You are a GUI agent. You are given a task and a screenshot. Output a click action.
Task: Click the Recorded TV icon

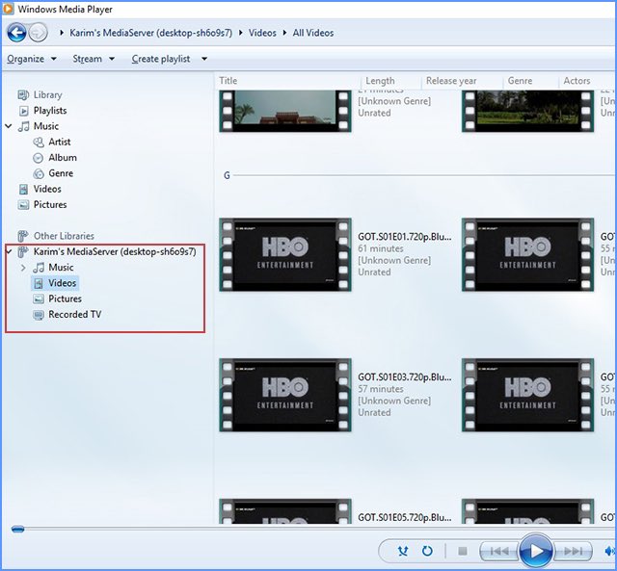click(x=39, y=315)
